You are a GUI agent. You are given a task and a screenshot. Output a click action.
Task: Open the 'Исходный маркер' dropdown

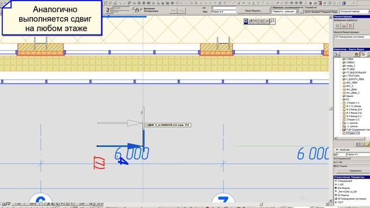(354, 12)
